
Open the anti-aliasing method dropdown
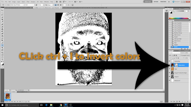[x=52, y=5]
